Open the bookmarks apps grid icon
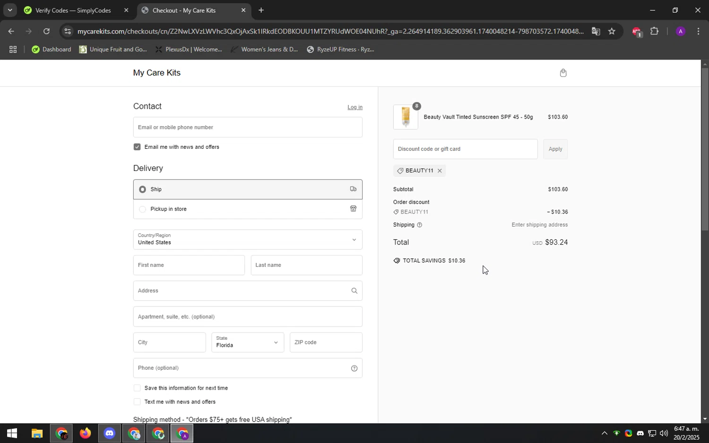The height and width of the screenshot is (443, 709). point(13,50)
